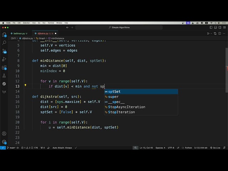Run the Python file with play icon
Screen dimensions: 228x171
(x=208, y=33)
